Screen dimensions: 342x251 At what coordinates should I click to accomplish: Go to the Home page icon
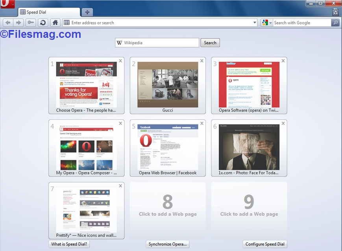tap(55, 22)
